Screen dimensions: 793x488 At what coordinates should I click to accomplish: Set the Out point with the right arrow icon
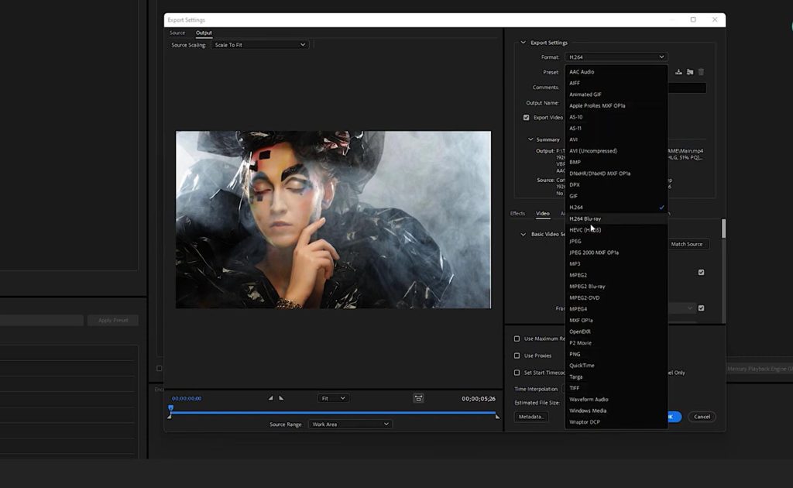tap(281, 397)
